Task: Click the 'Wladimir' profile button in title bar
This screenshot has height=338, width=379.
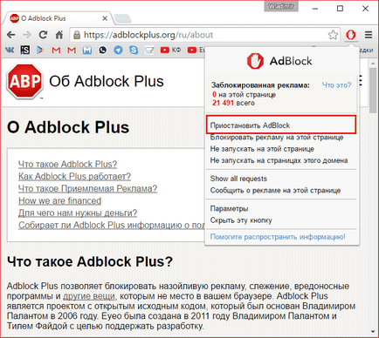Action: (x=281, y=6)
